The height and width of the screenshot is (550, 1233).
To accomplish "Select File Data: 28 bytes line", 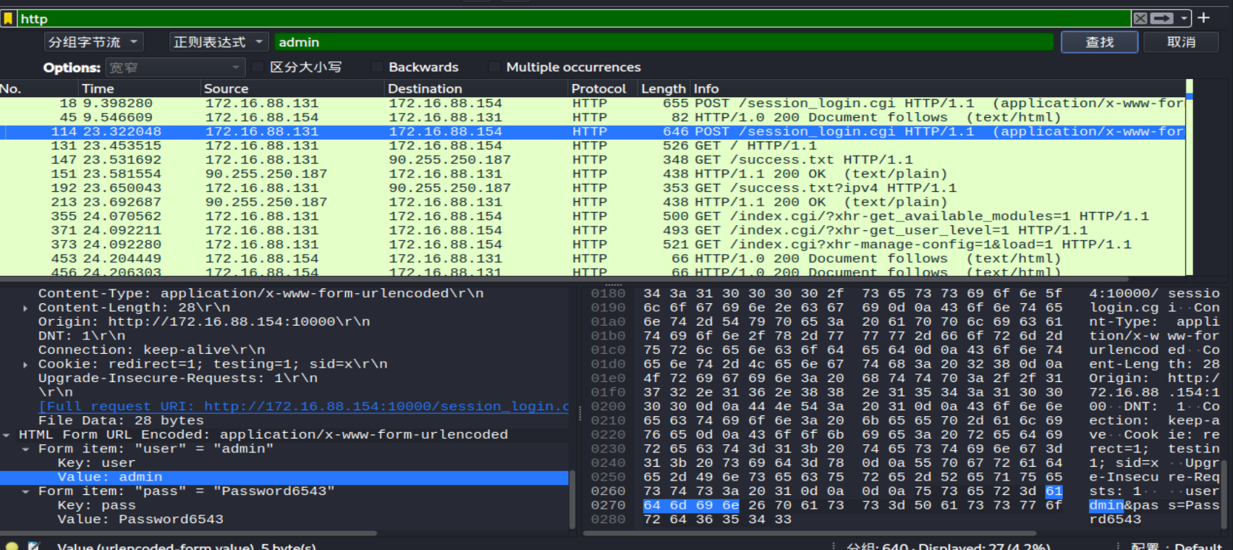I will point(121,420).
